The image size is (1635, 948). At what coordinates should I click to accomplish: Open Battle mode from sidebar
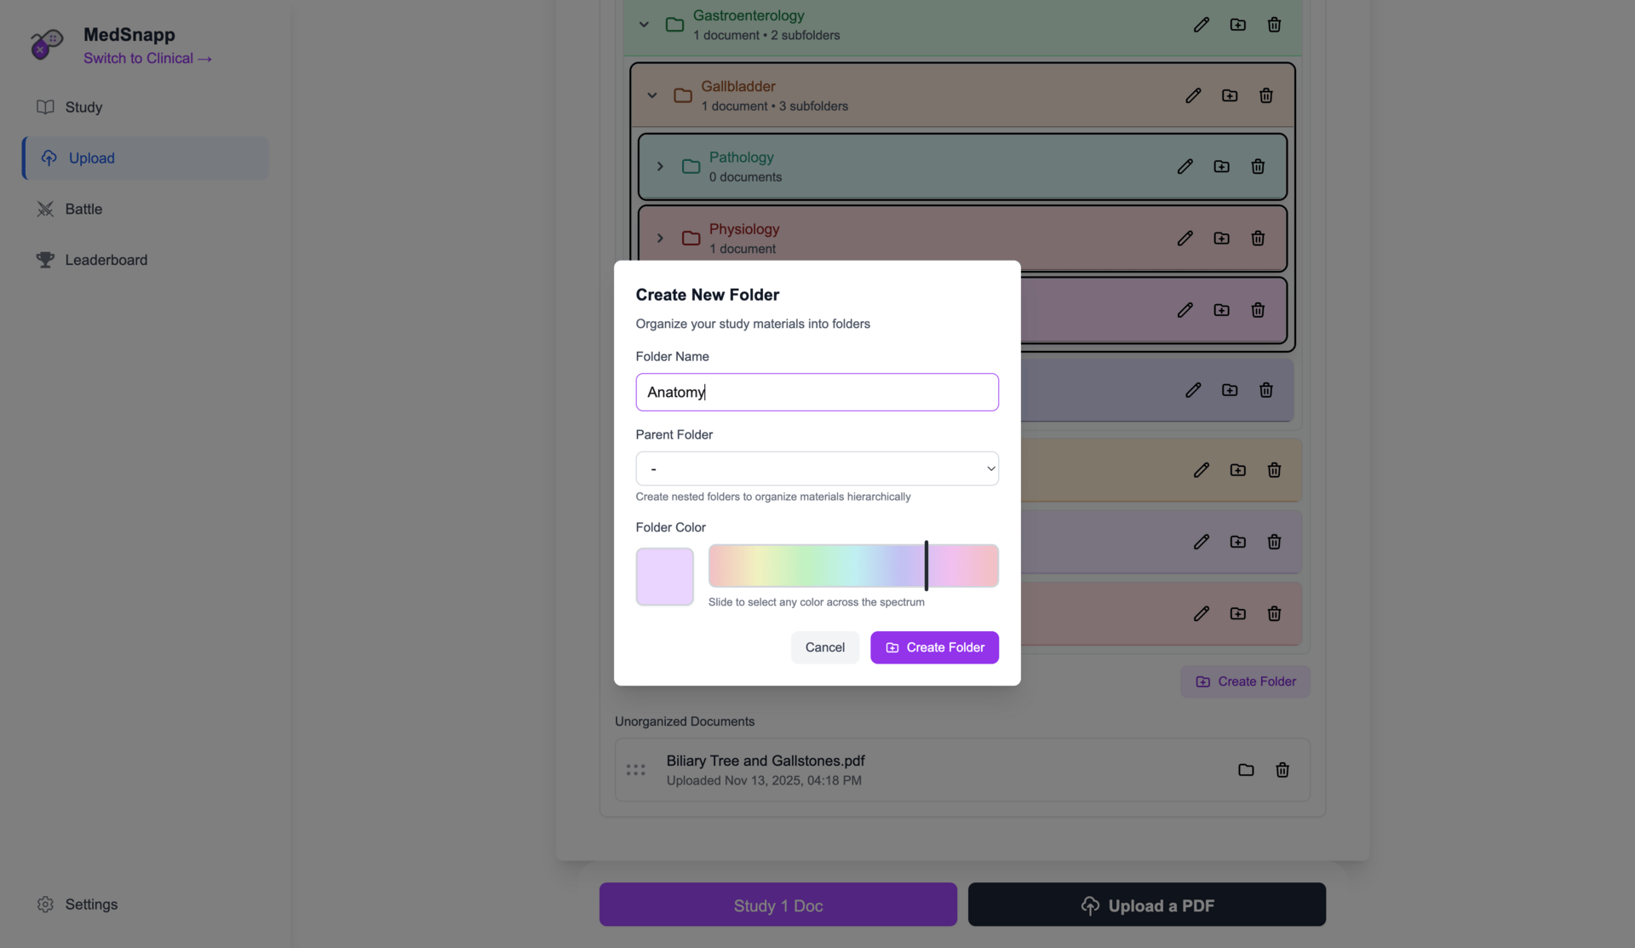(x=83, y=209)
